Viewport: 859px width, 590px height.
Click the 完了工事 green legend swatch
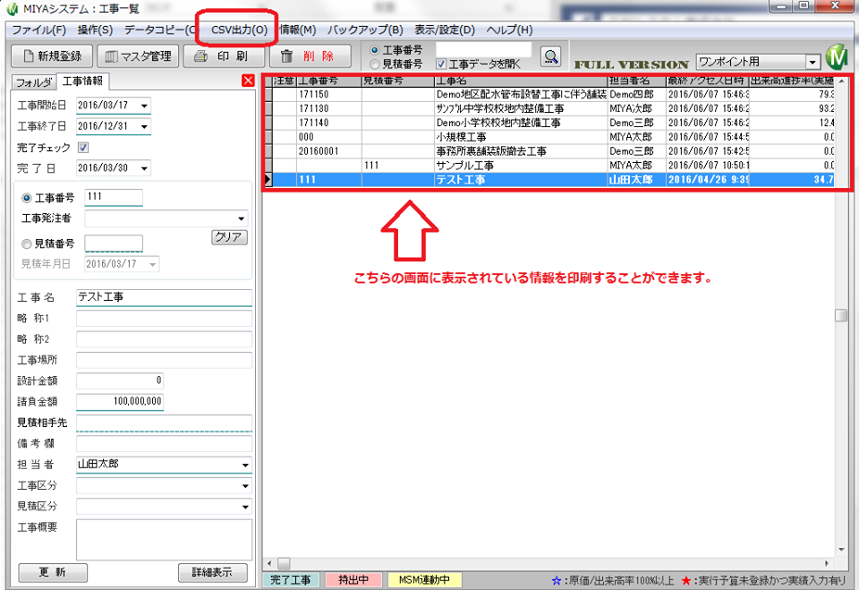point(290,579)
